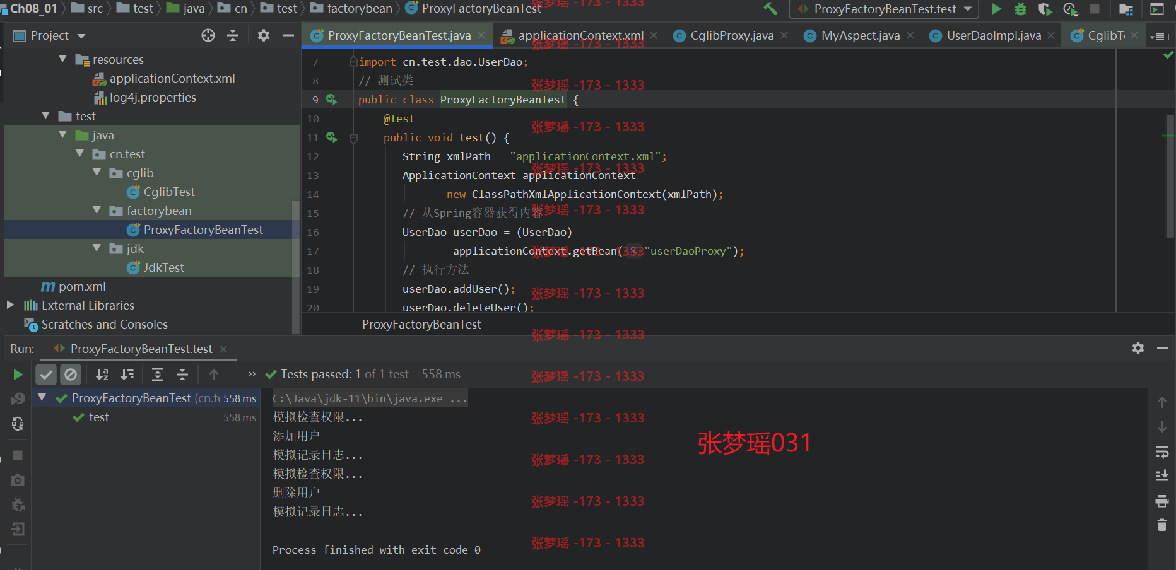Toggle auto-test rerun icon in Run sidebar

pyautogui.click(x=18, y=424)
